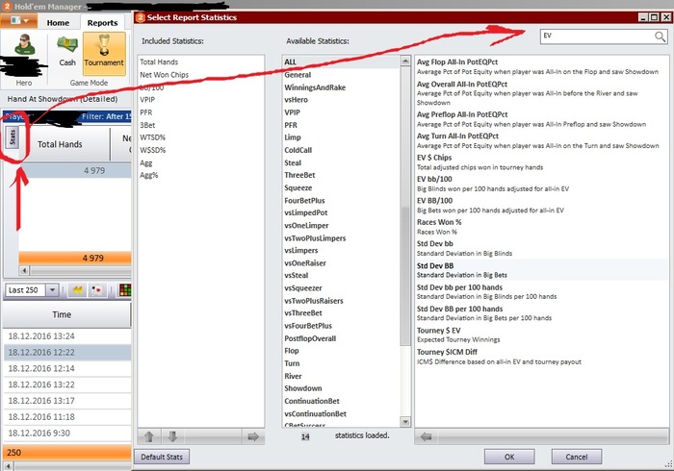Switch to the Reports tab
The height and width of the screenshot is (471, 674).
pyautogui.click(x=102, y=23)
